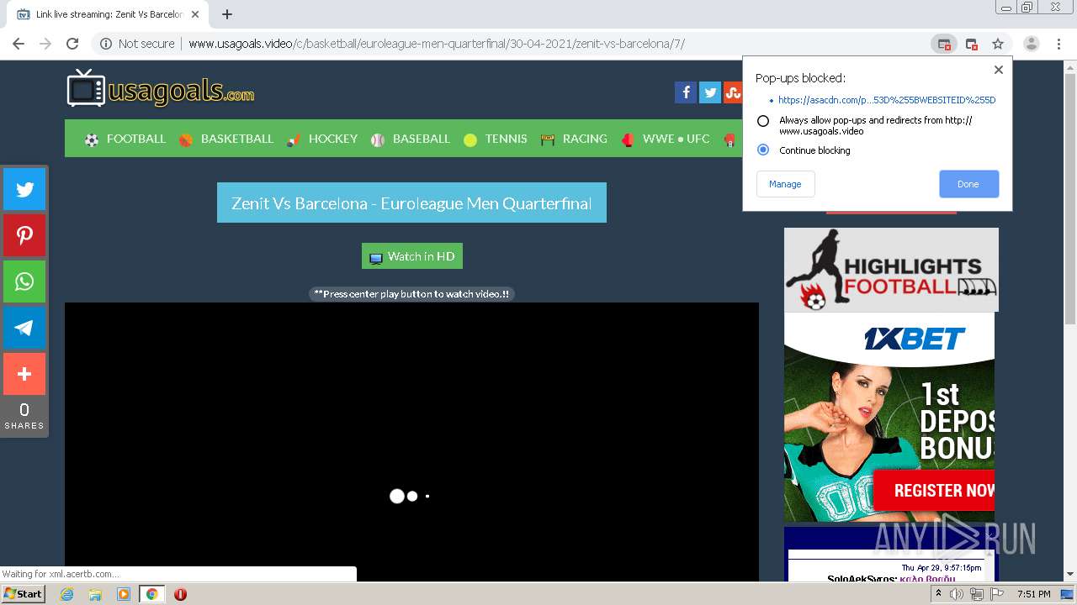Open the Windows Start menu

[x=24, y=594]
